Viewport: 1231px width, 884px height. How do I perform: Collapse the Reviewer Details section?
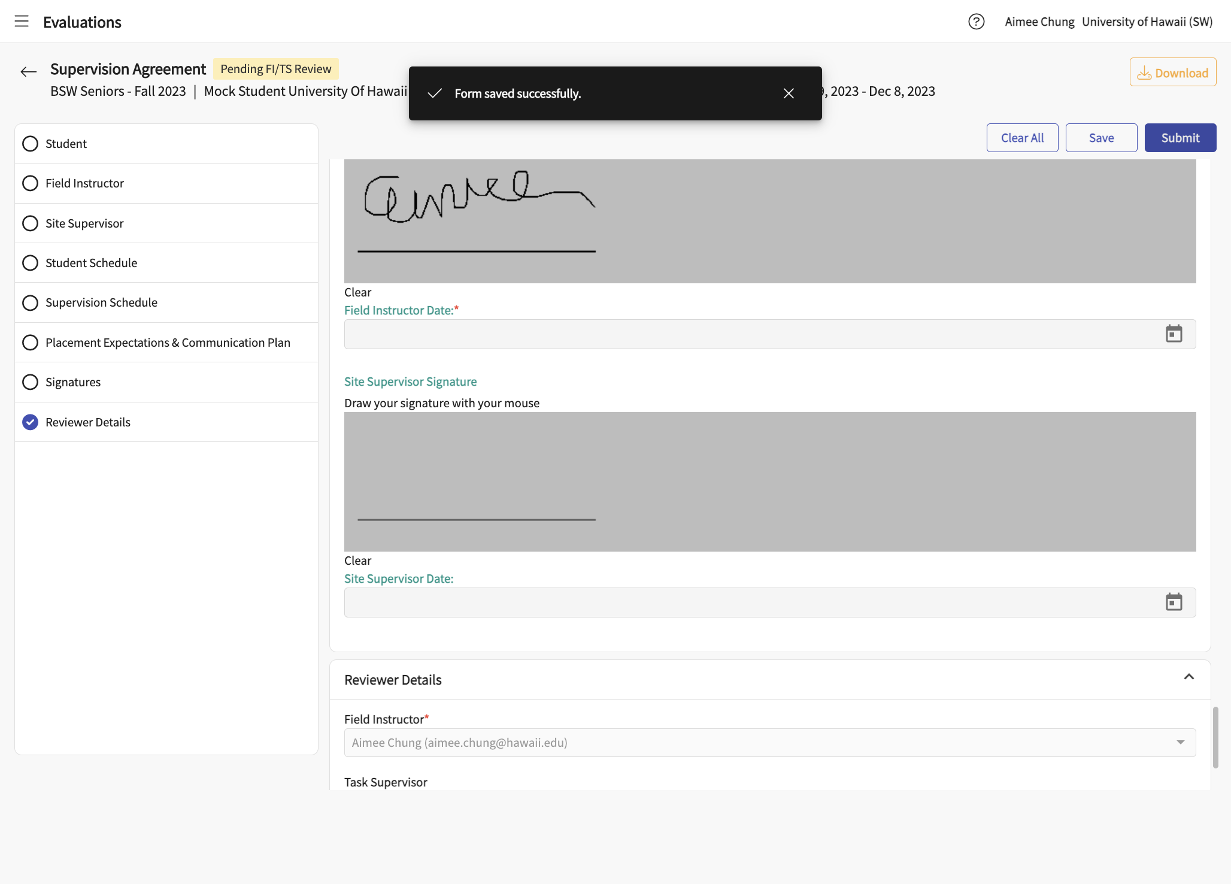point(1189,677)
